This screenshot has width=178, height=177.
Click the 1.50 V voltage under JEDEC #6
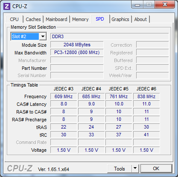pyautogui.click(x=146, y=150)
